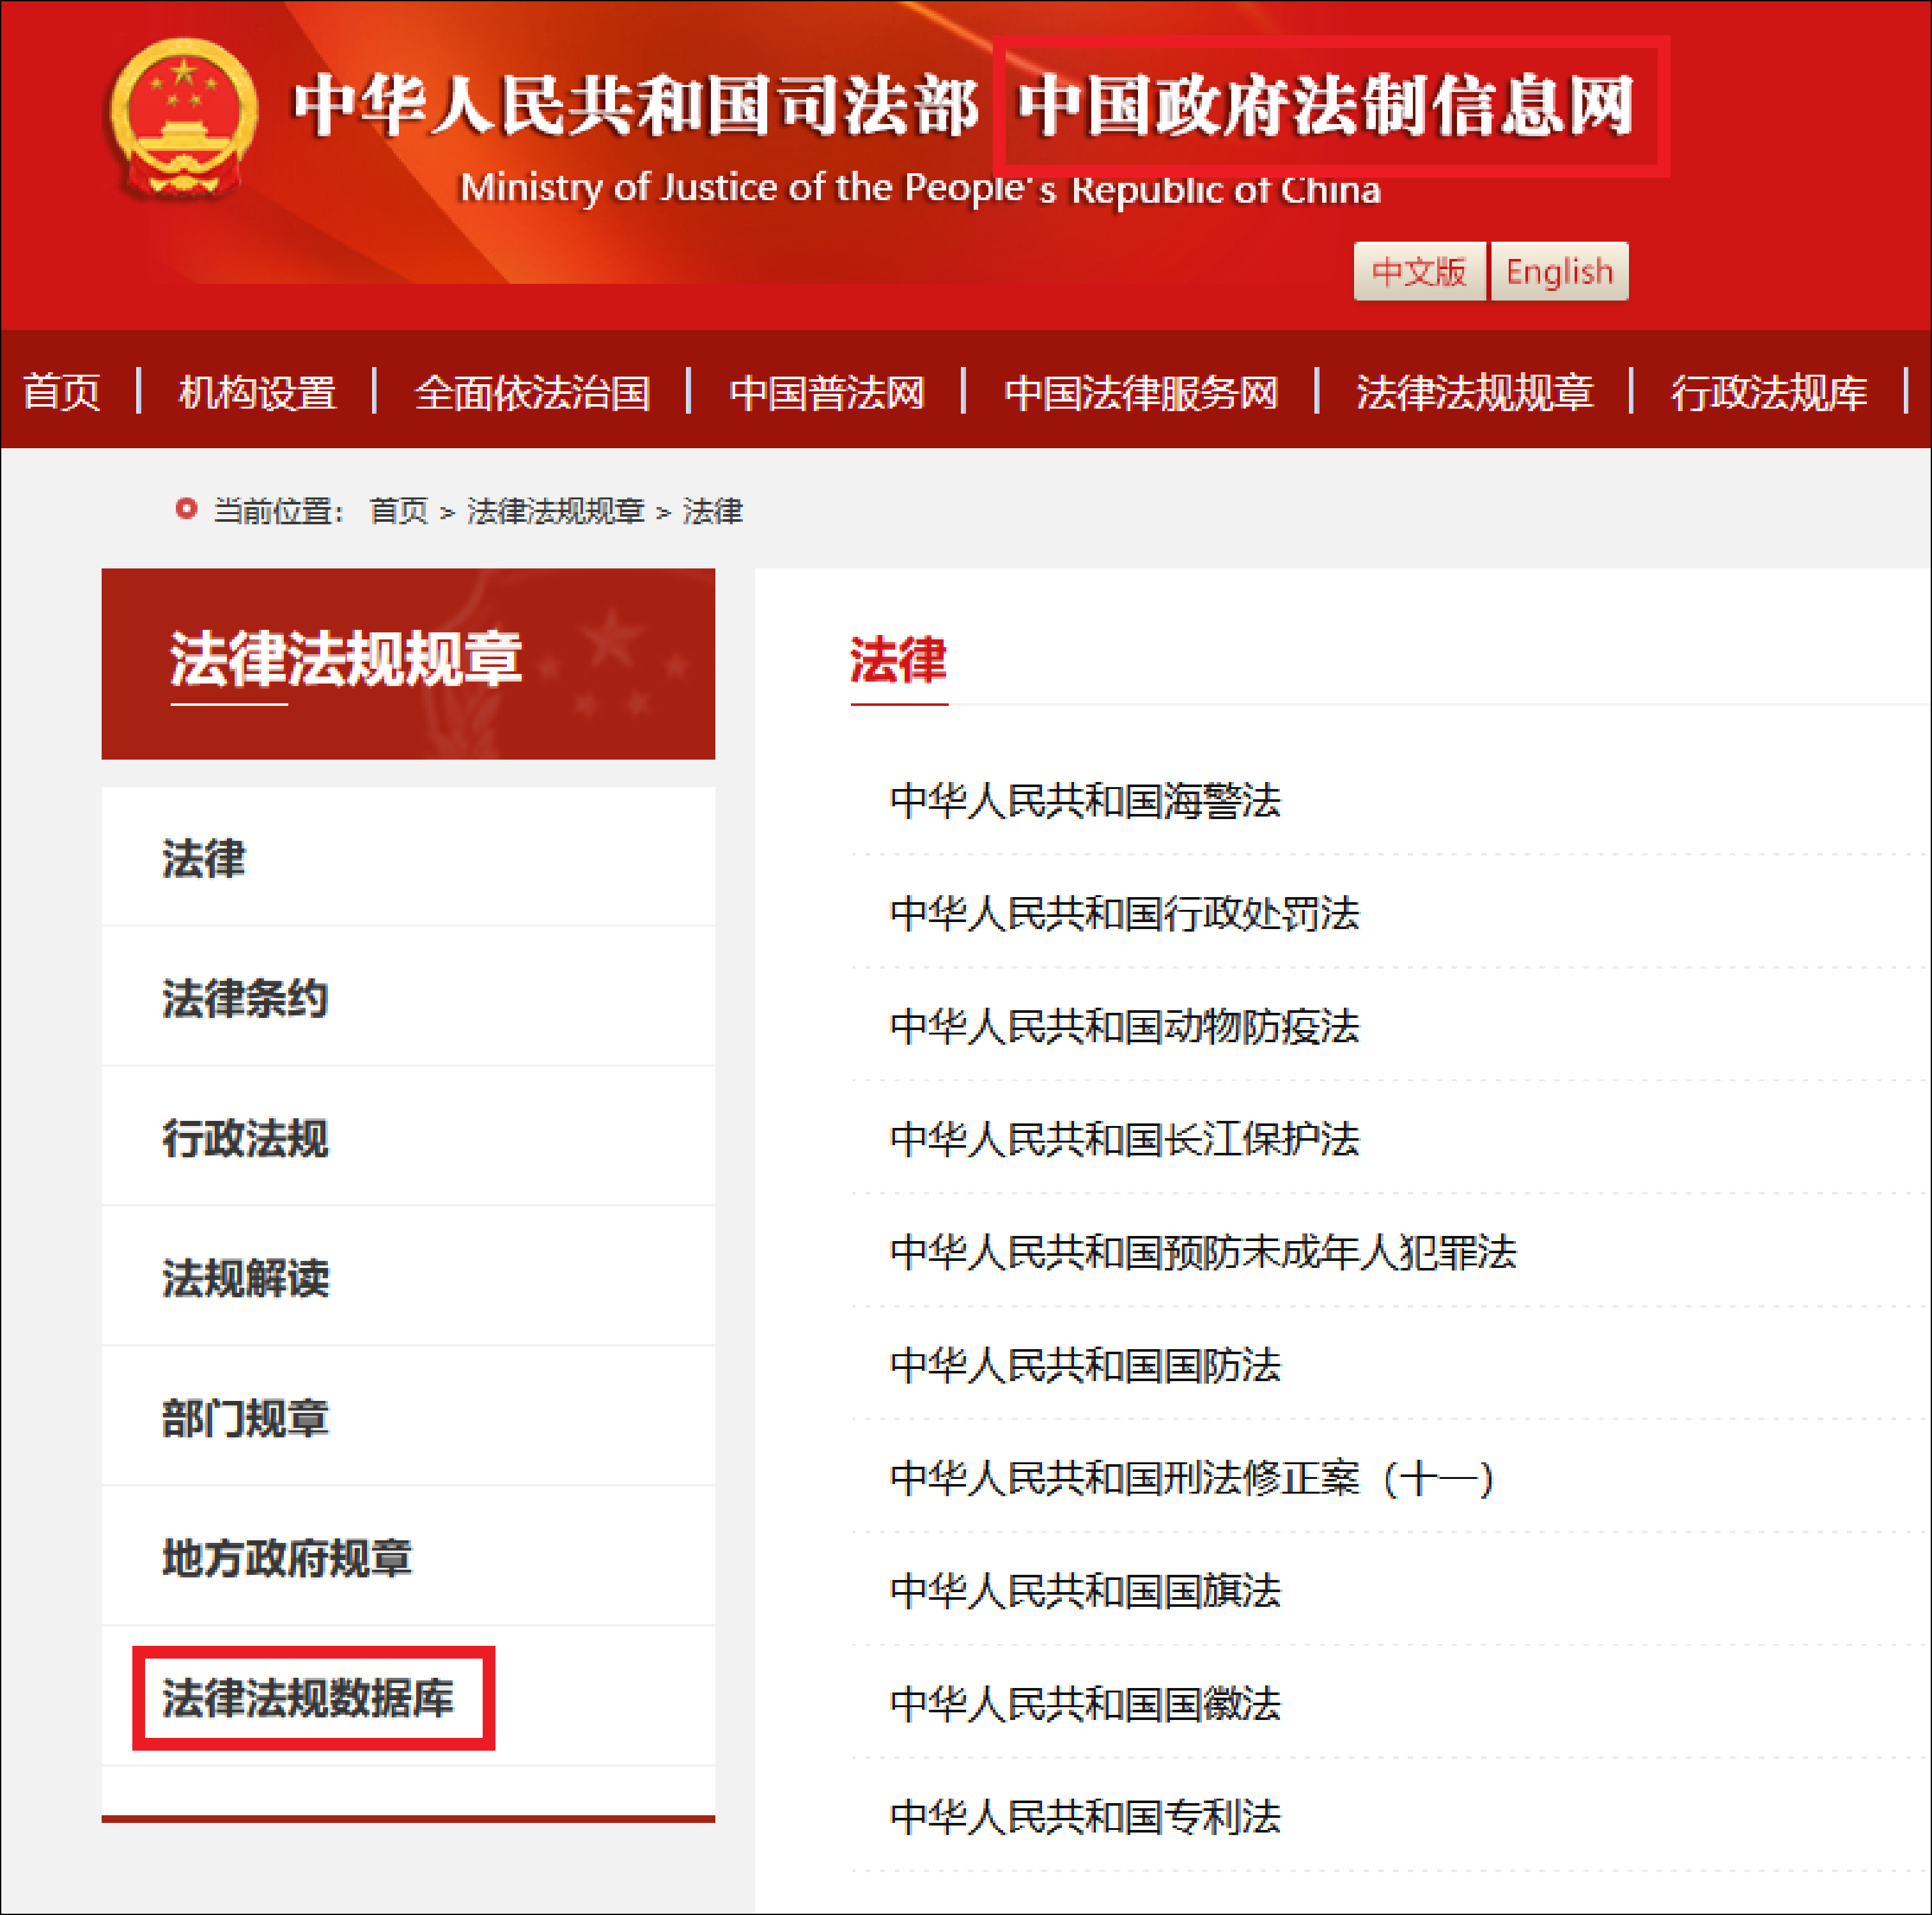This screenshot has height=1915, width=1932.
Task: Open 机构设置 navigation menu item
Action: tap(257, 392)
